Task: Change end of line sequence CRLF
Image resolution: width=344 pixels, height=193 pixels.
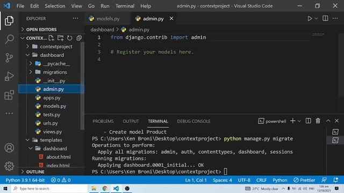Action: pyautogui.click(x=262, y=180)
